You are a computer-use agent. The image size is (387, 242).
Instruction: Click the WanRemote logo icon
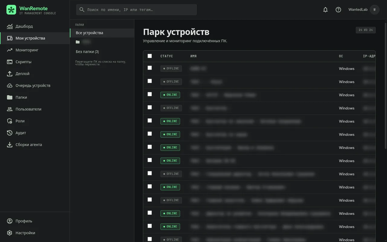click(x=11, y=10)
